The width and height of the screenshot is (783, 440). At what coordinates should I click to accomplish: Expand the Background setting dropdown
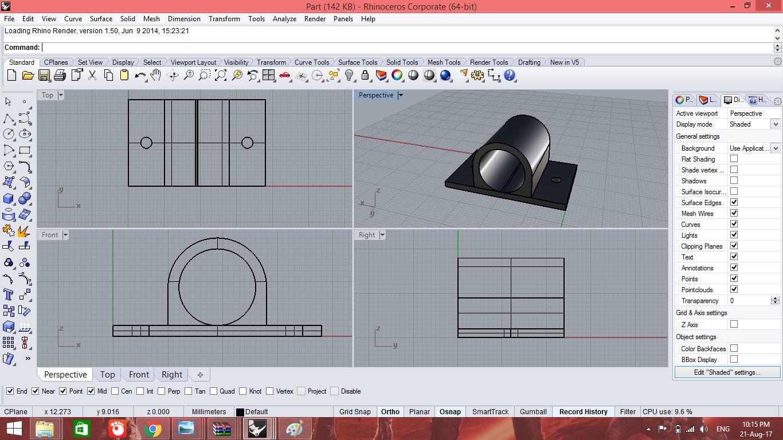point(775,148)
